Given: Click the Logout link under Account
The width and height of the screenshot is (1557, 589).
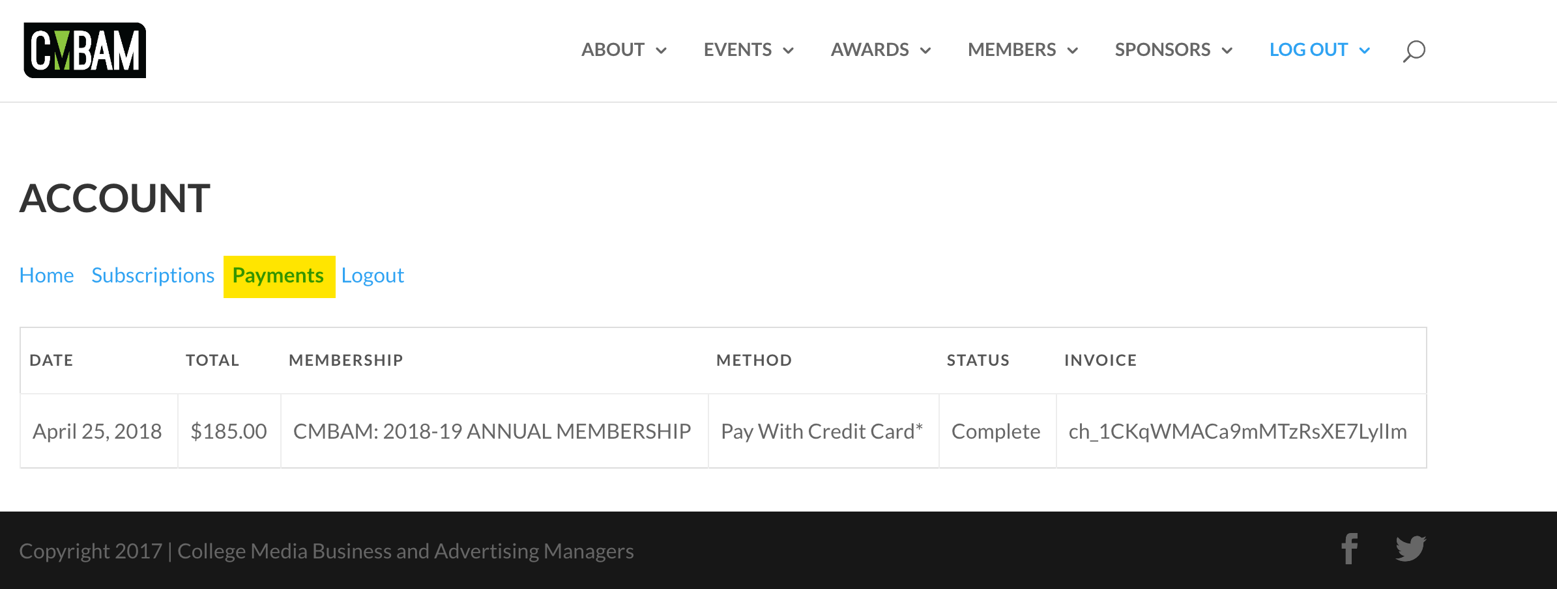Looking at the screenshot, I should point(372,276).
